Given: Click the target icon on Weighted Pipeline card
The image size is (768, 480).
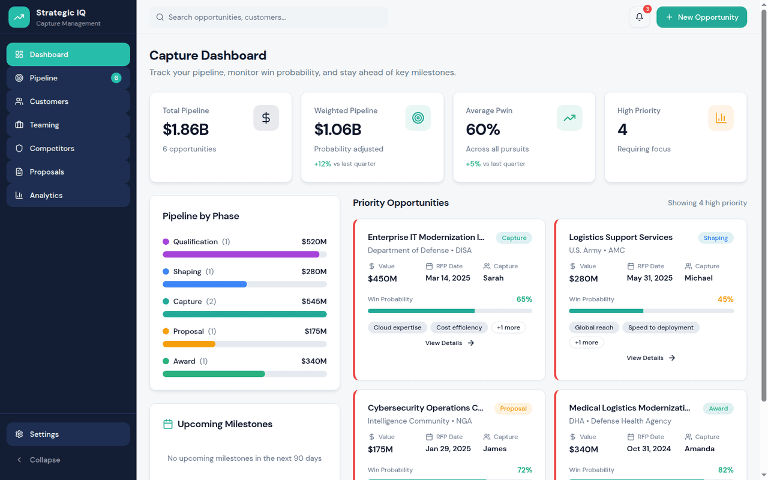Looking at the screenshot, I should coord(418,118).
